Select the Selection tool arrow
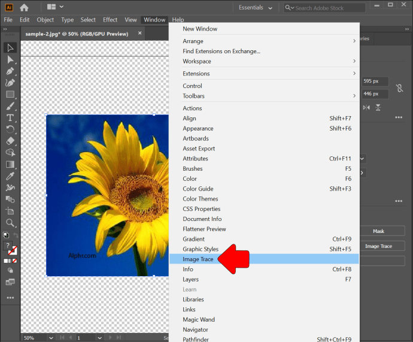 (x=10, y=48)
